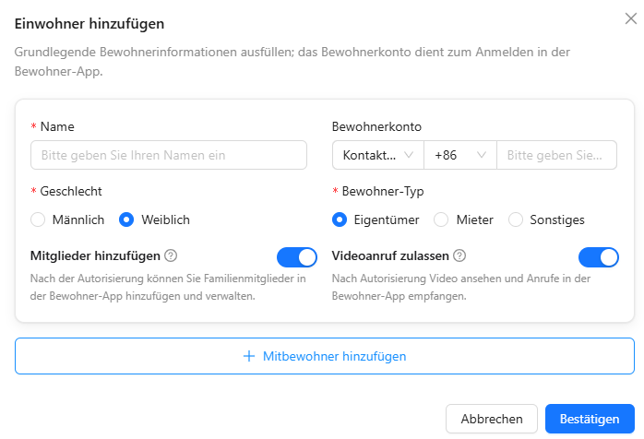Choose Eigentümer as Bewohner-Typ
The width and height of the screenshot is (644, 439).
[340, 219]
